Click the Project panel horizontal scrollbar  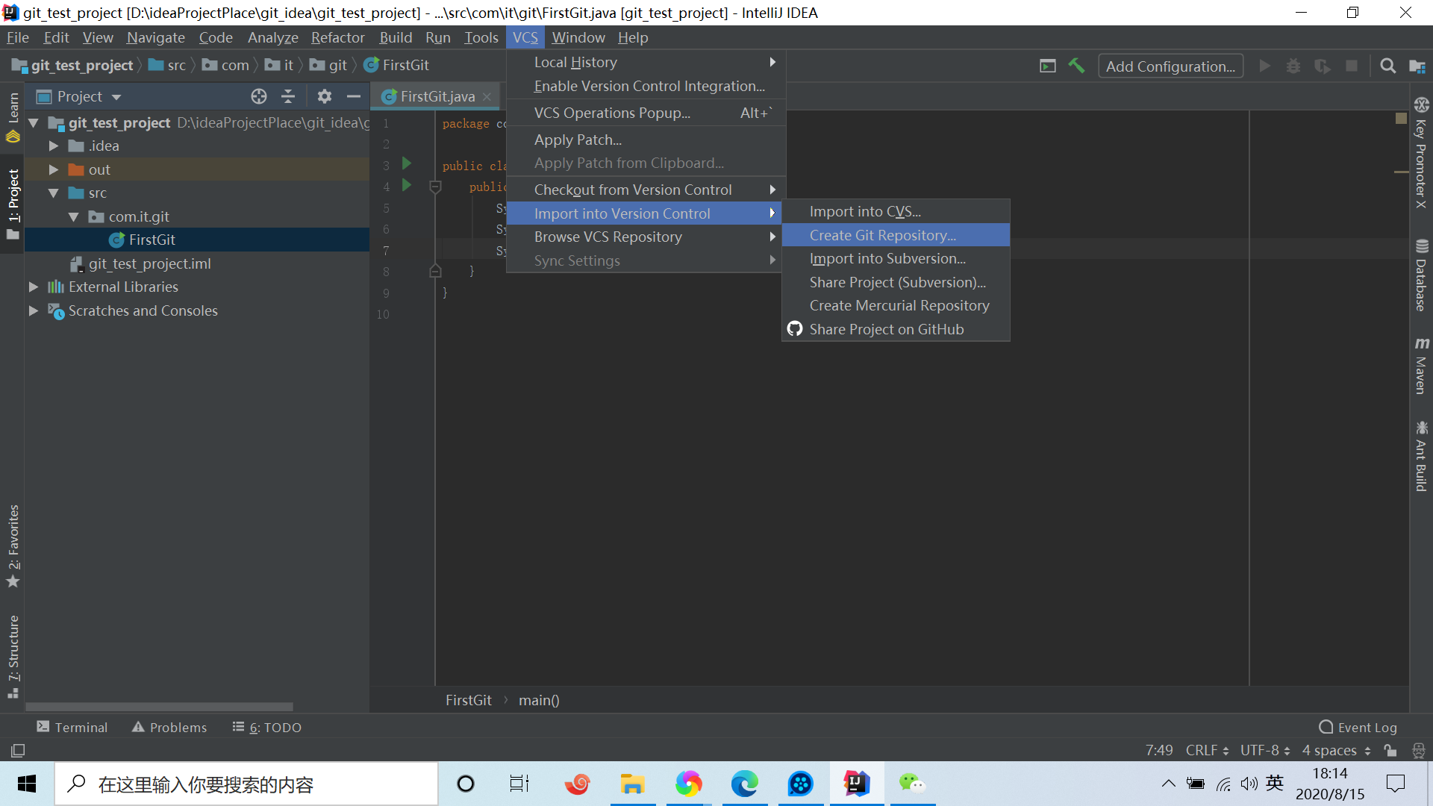(x=159, y=706)
